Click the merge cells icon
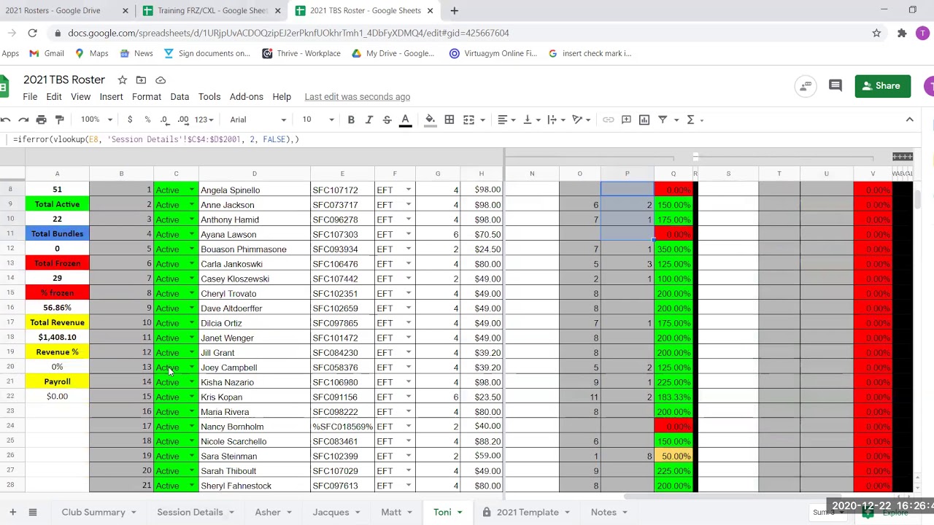The image size is (934, 525). [x=469, y=120]
